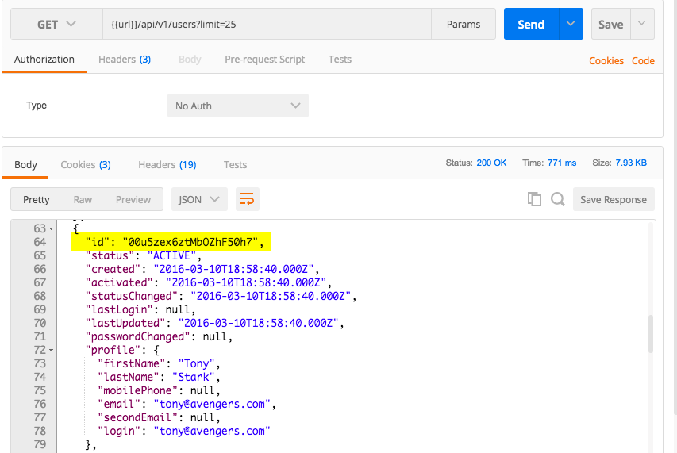This screenshot has height=453, width=677.
Task: Open the Save dropdown arrow
Action: pyautogui.click(x=642, y=25)
